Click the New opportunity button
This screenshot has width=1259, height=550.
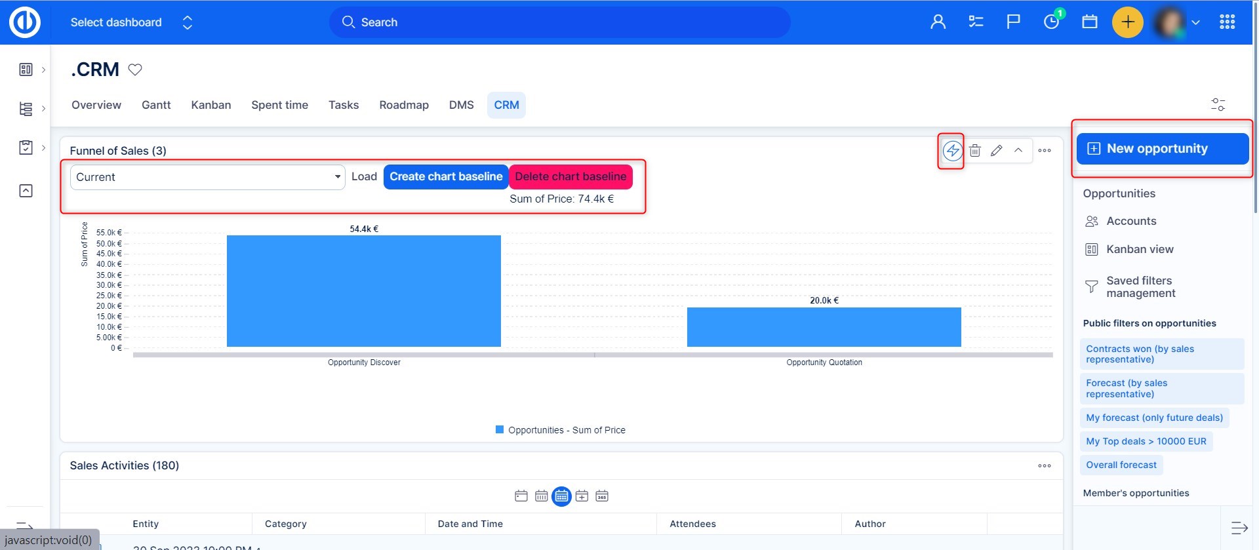pos(1162,149)
